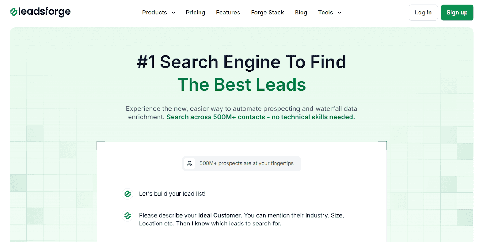Select the leadsforge wordmark to go home
Viewport: 502px width, 242px height.
click(x=44, y=12)
